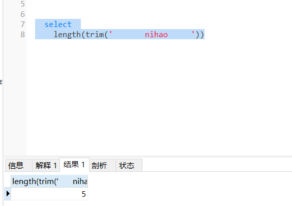Click line number 7 in the gutter
This screenshot has height=206, width=292.
coord(22,24)
